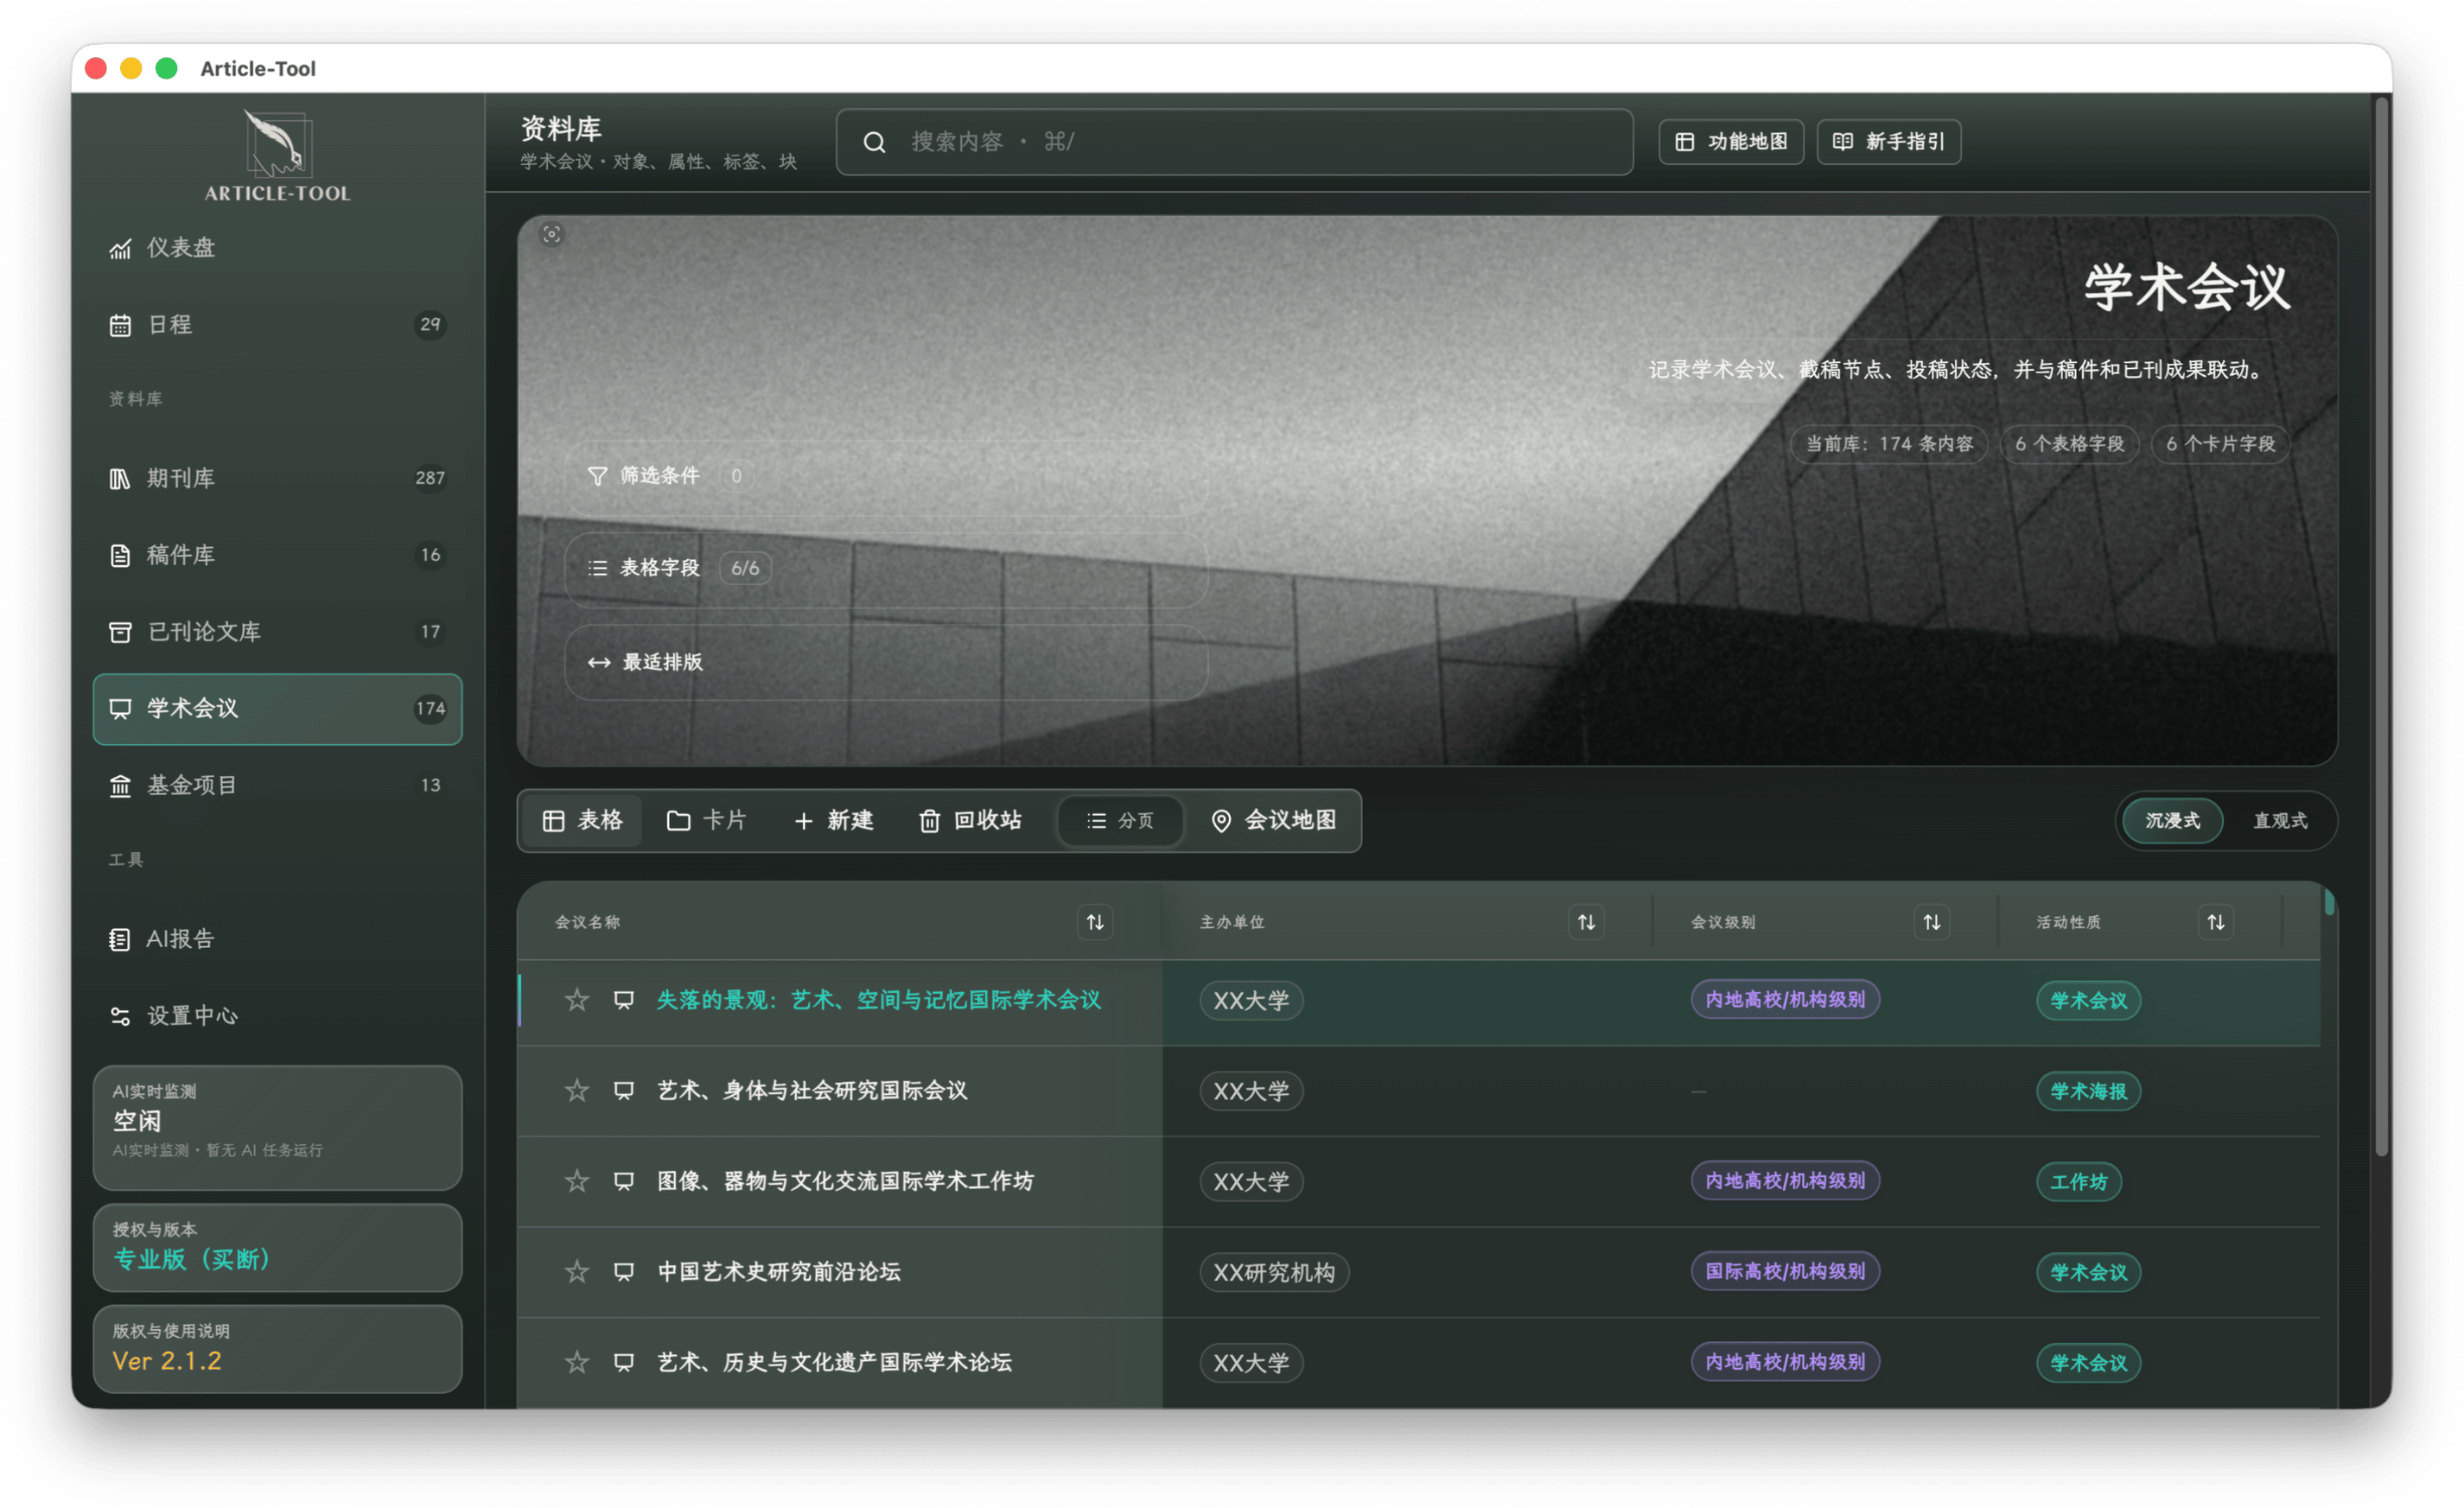The image size is (2464, 1508).
Task: Click presentation icon of 失落的景观 row
Action: pyautogui.click(x=624, y=1000)
